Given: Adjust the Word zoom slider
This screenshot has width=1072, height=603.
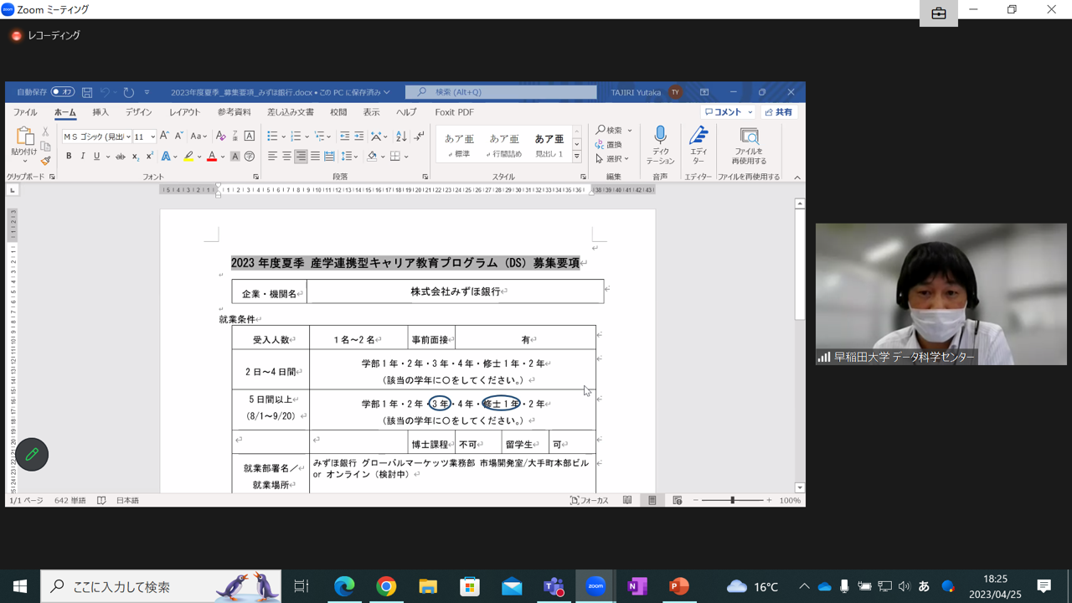Looking at the screenshot, I should point(733,500).
